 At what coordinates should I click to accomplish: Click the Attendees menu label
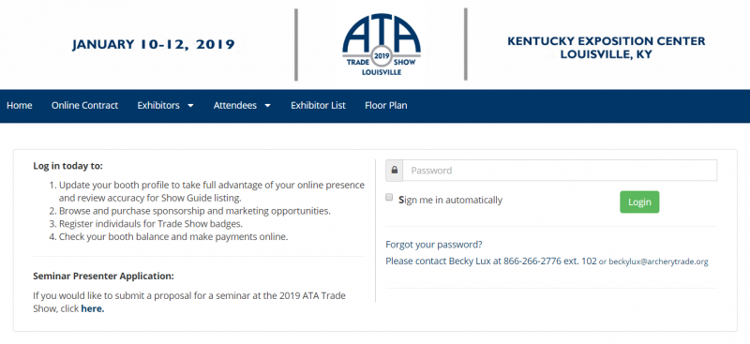235,105
